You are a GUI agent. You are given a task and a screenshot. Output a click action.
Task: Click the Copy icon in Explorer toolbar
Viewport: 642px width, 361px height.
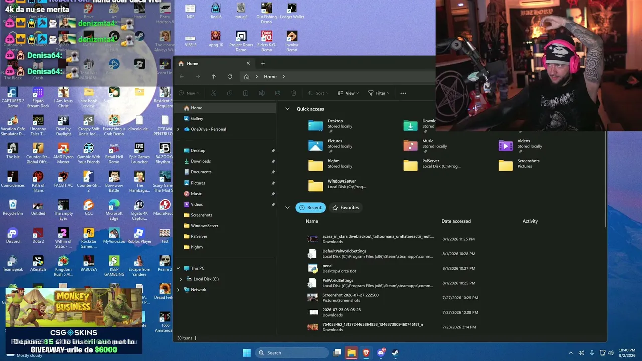point(230,93)
